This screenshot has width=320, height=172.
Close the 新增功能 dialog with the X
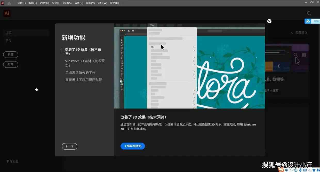pos(269,21)
